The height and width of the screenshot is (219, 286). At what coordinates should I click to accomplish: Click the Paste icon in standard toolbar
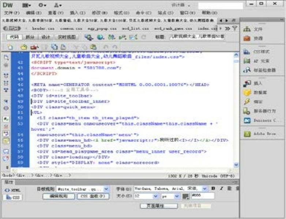pos(93,47)
